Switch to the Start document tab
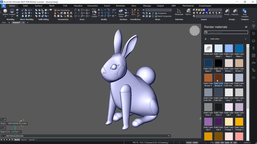The image size is (257, 144). [4, 22]
